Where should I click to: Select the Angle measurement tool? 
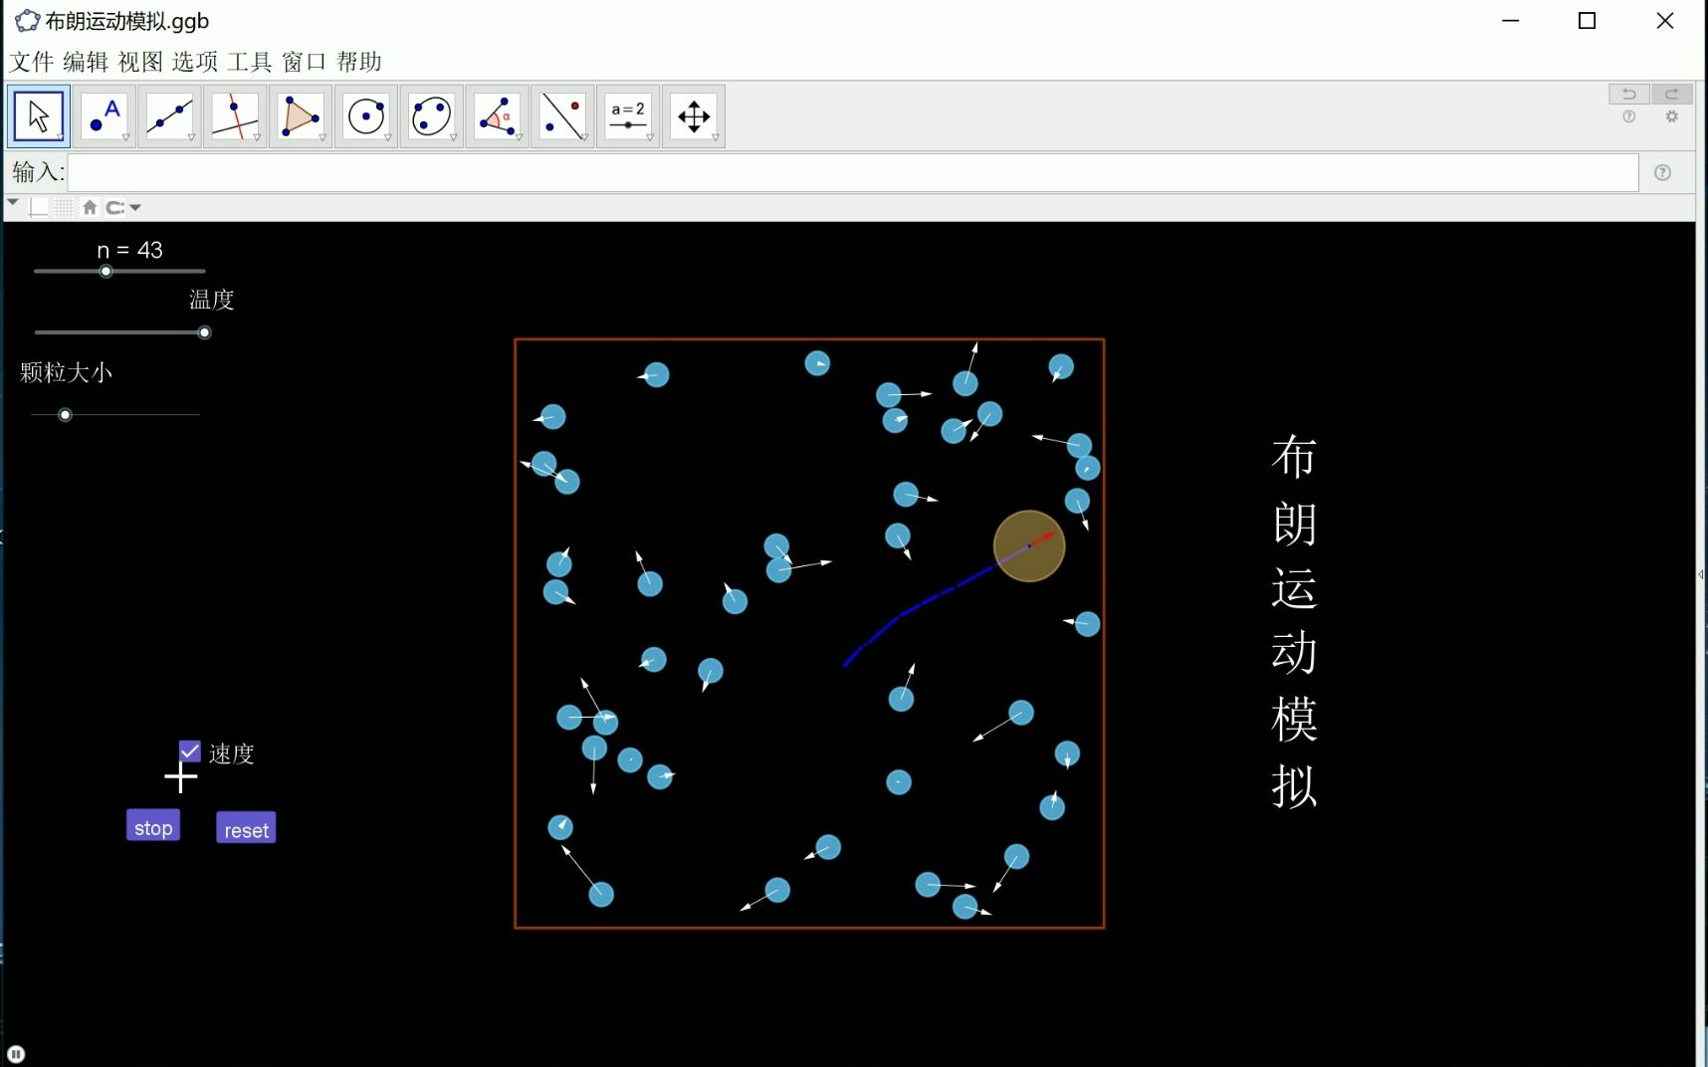496,115
